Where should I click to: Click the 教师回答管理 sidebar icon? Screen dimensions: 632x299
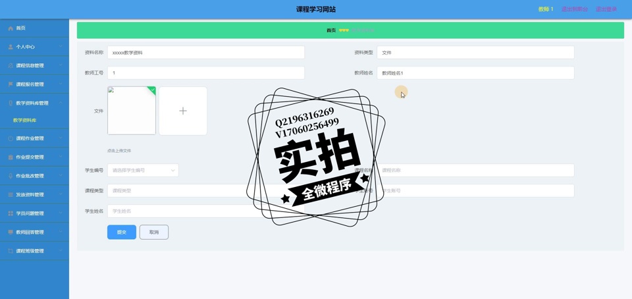point(11,232)
